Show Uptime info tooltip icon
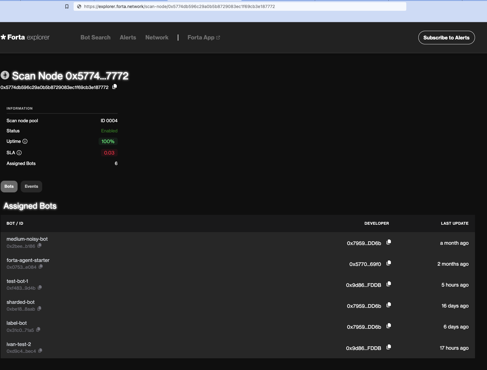The height and width of the screenshot is (370, 487). click(x=25, y=141)
